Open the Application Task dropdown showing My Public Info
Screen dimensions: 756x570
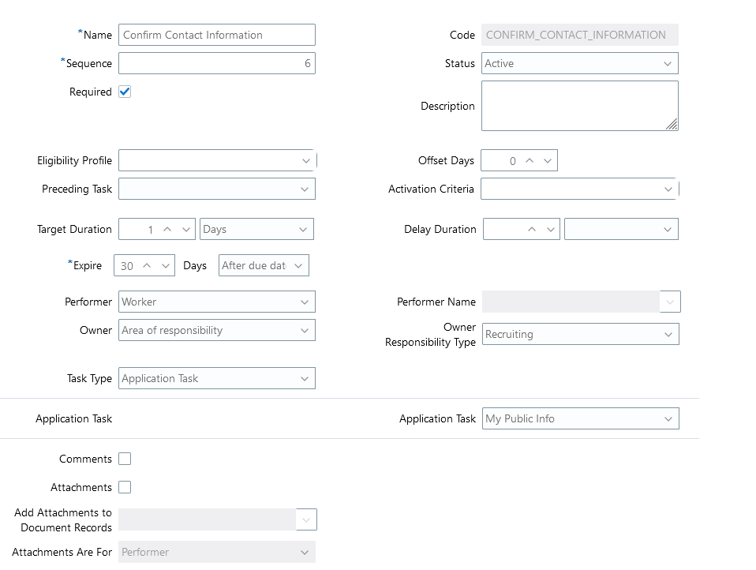[x=668, y=418]
